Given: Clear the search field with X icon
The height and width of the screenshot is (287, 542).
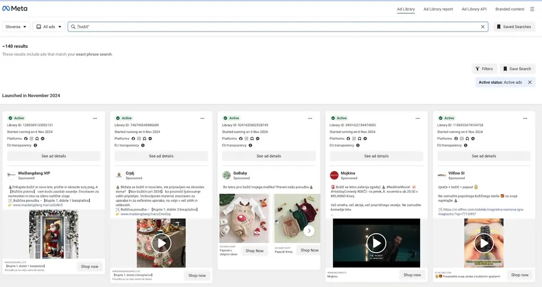Looking at the screenshot, I should point(483,27).
